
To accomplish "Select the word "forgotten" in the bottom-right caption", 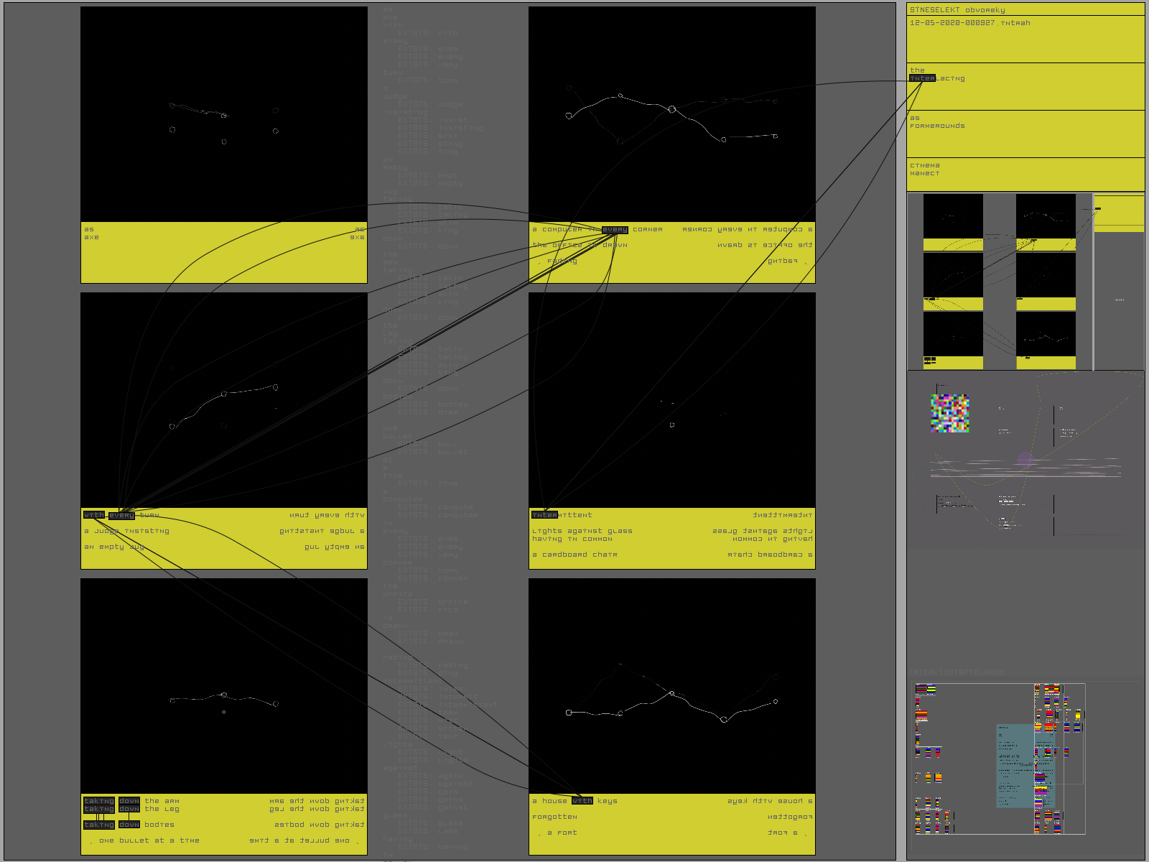I will [x=554, y=817].
